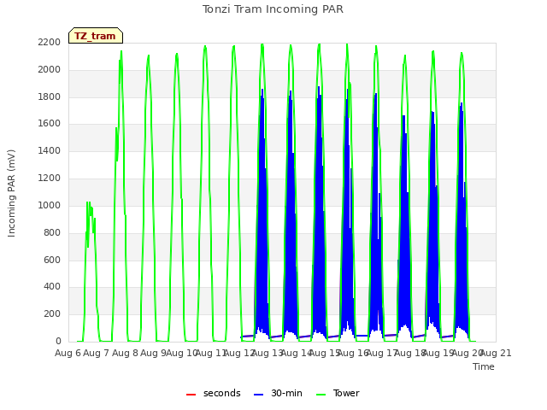
Task: Click the 'Incoming PAR (mV)' y-axis label
Action: [x=11, y=194]
